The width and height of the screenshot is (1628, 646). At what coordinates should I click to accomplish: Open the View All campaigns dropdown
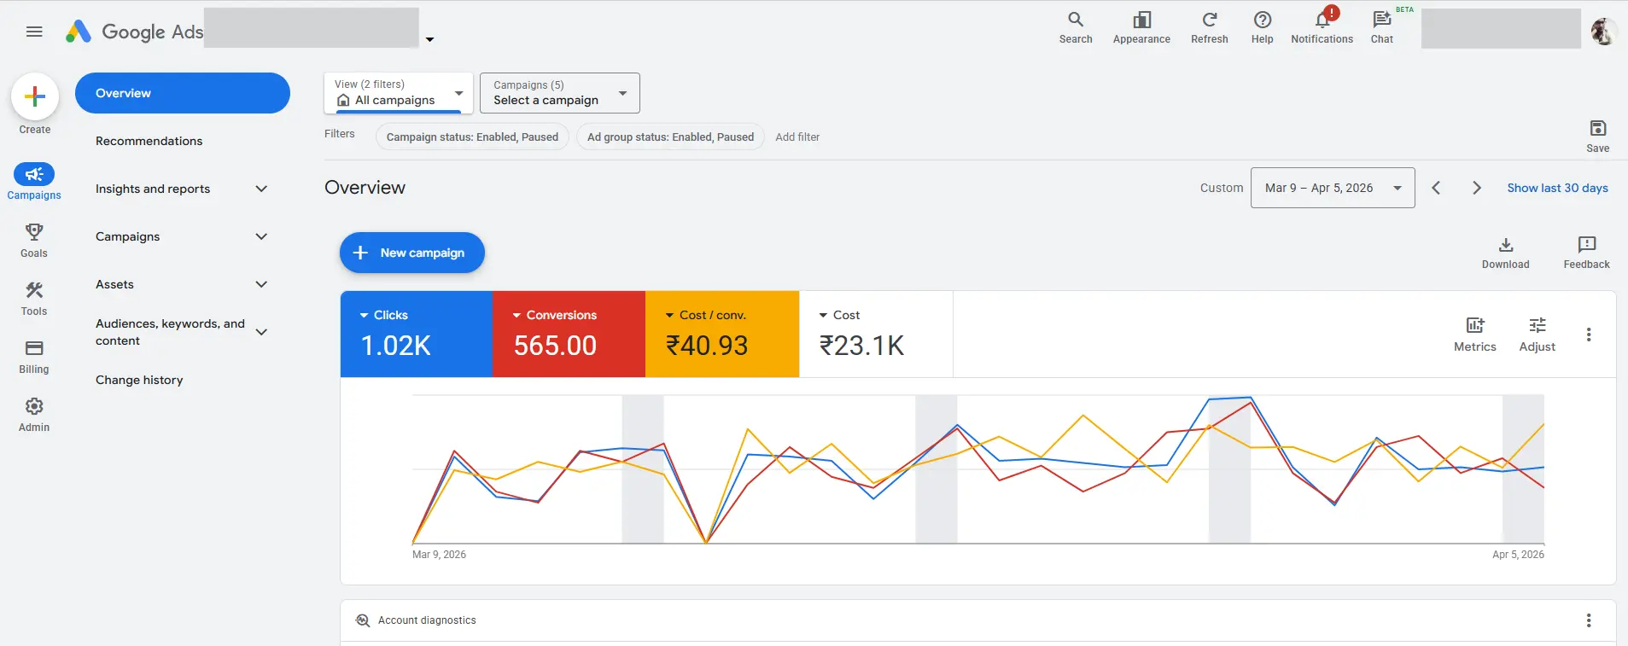point(399,93)
